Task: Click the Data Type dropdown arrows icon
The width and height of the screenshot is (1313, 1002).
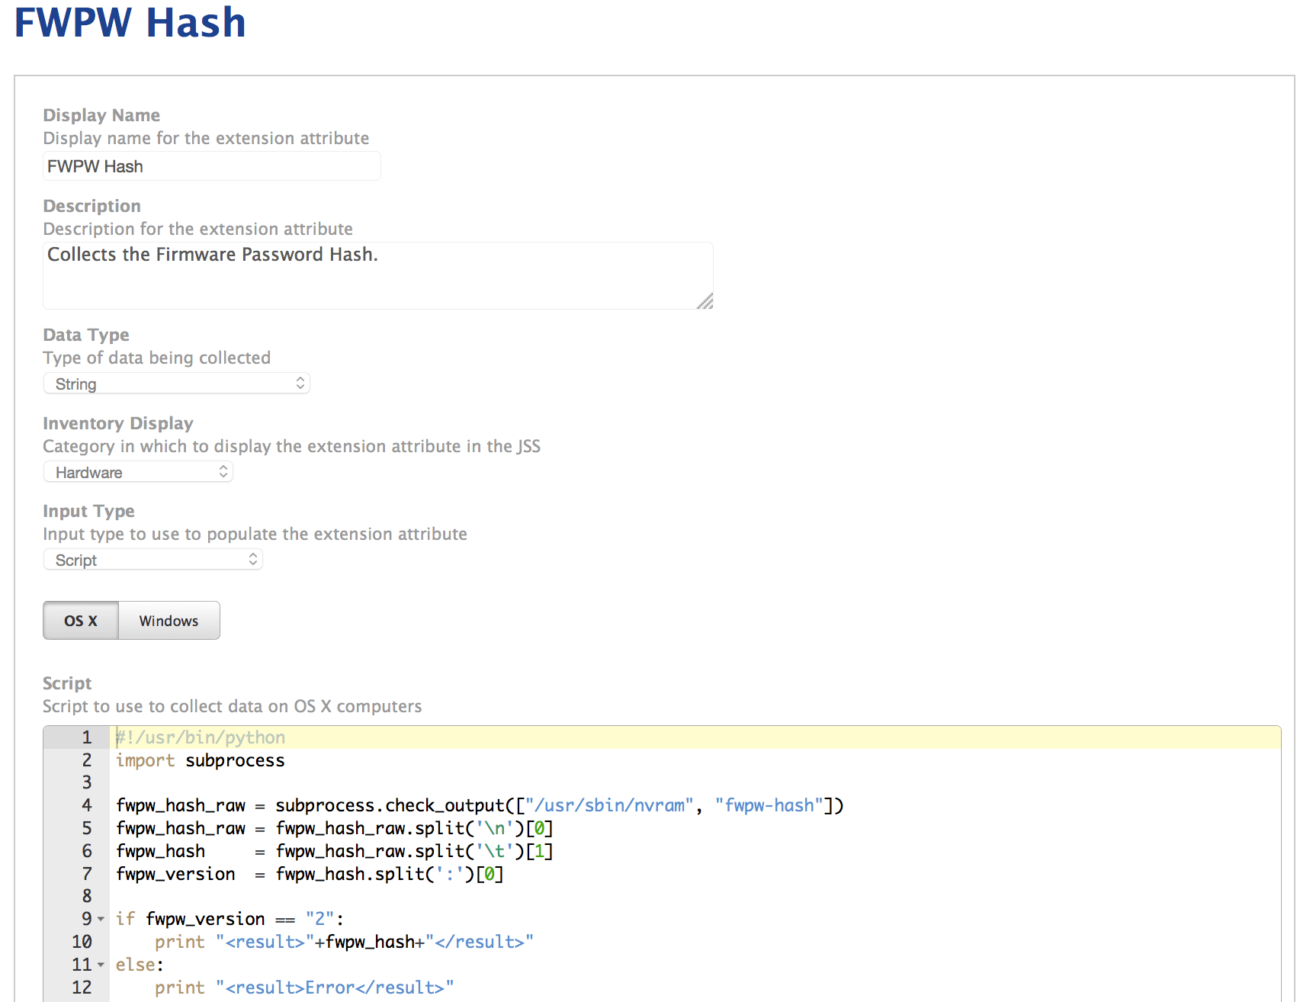Action: click(300, 384)
